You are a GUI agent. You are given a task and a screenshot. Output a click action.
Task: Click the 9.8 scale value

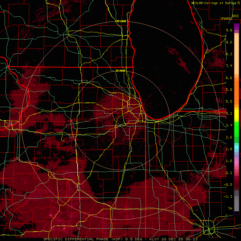click(x=229, y=30)
